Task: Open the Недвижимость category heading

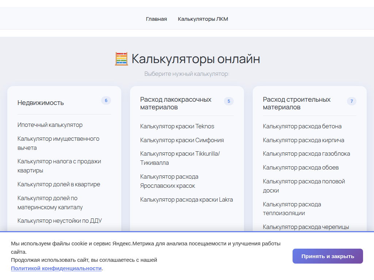Action: pyautogui.click(x=41, y=103)
